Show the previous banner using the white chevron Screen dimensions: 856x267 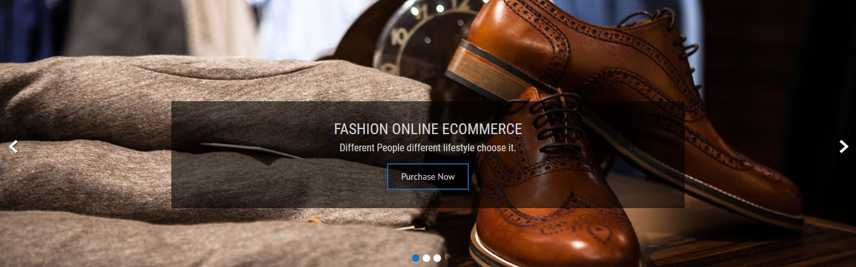(x=13, y=147)
